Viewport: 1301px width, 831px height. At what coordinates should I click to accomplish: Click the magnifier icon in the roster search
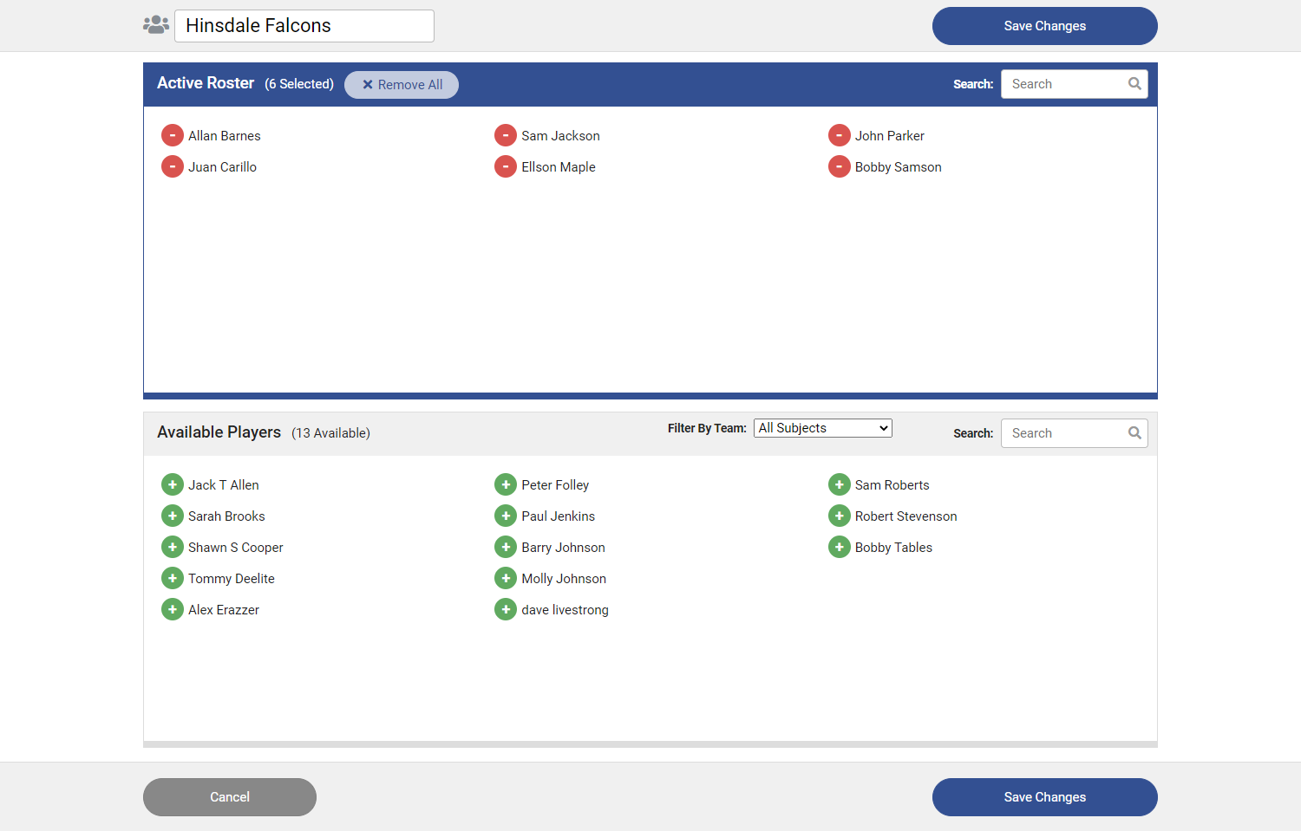coord(1134,83)
